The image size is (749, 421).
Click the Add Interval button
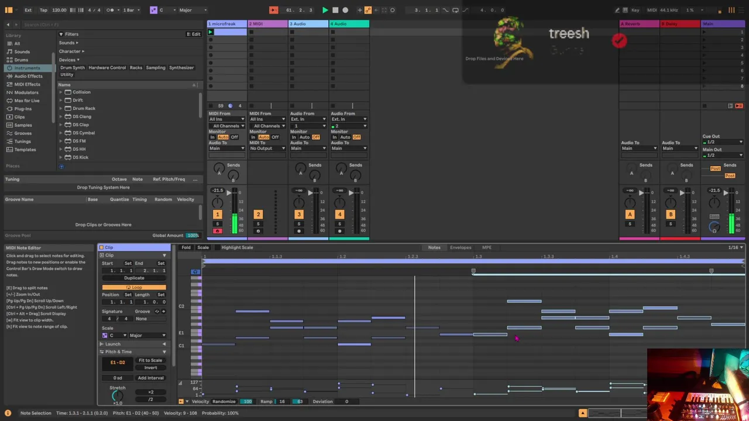coord(150,378)
